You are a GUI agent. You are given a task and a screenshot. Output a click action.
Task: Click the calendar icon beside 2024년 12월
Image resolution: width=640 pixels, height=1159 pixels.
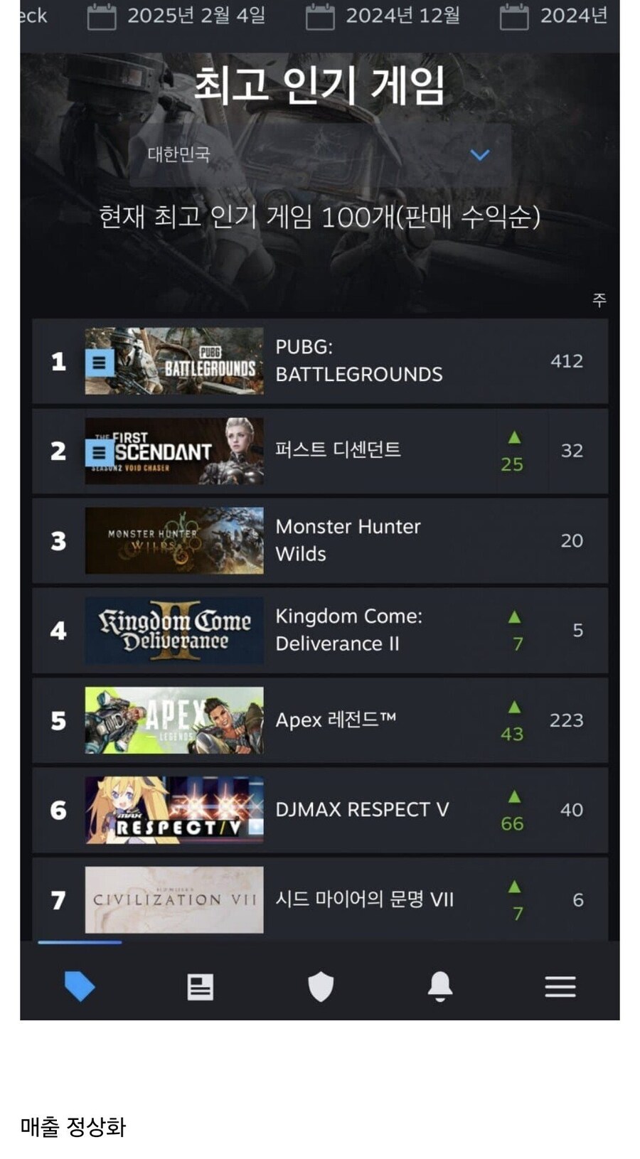320,16
